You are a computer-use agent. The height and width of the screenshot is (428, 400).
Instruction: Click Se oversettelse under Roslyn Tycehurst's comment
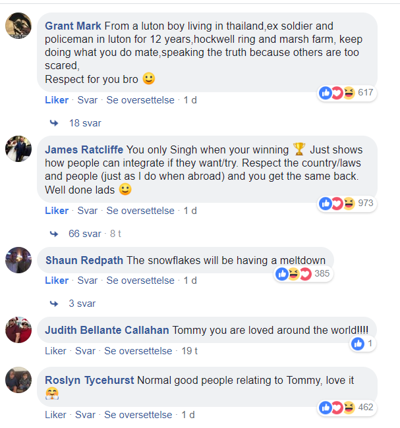(138, 415)
